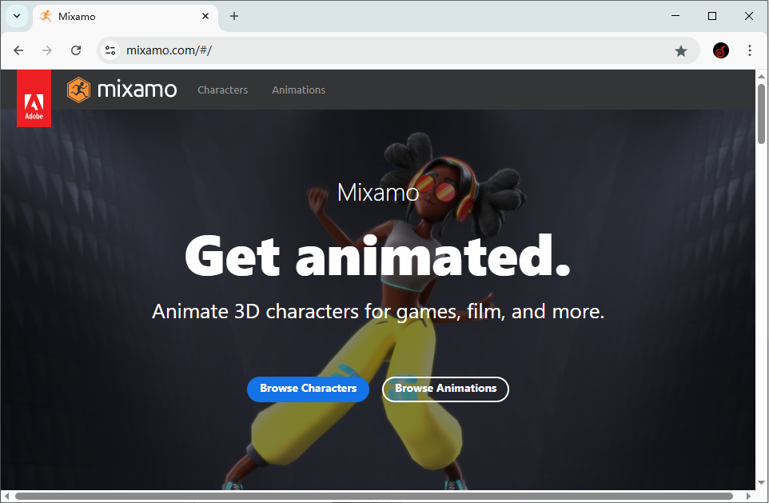The image size is (769, 503).
Task: Reload the Mixamo page
Action: coord(76,50)
